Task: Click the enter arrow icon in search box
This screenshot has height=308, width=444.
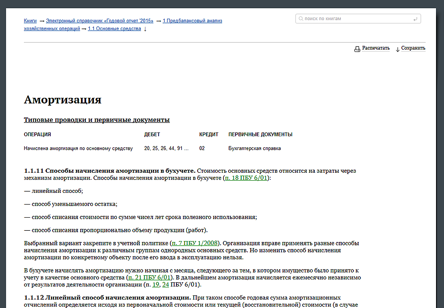Action: 415,19
